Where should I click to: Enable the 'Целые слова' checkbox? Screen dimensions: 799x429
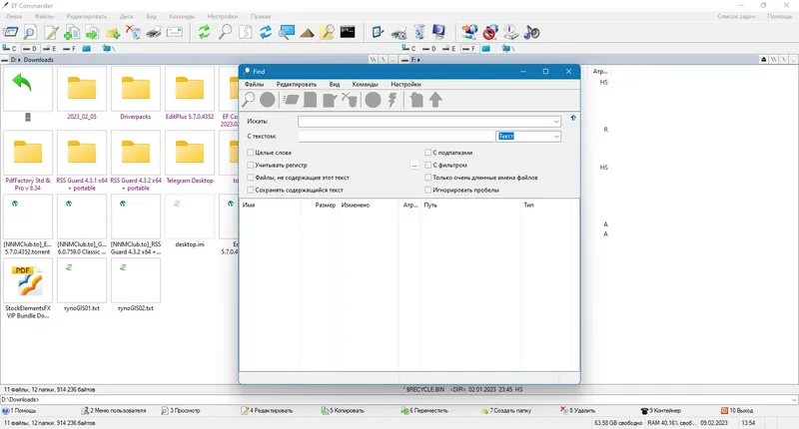[251, 153]
